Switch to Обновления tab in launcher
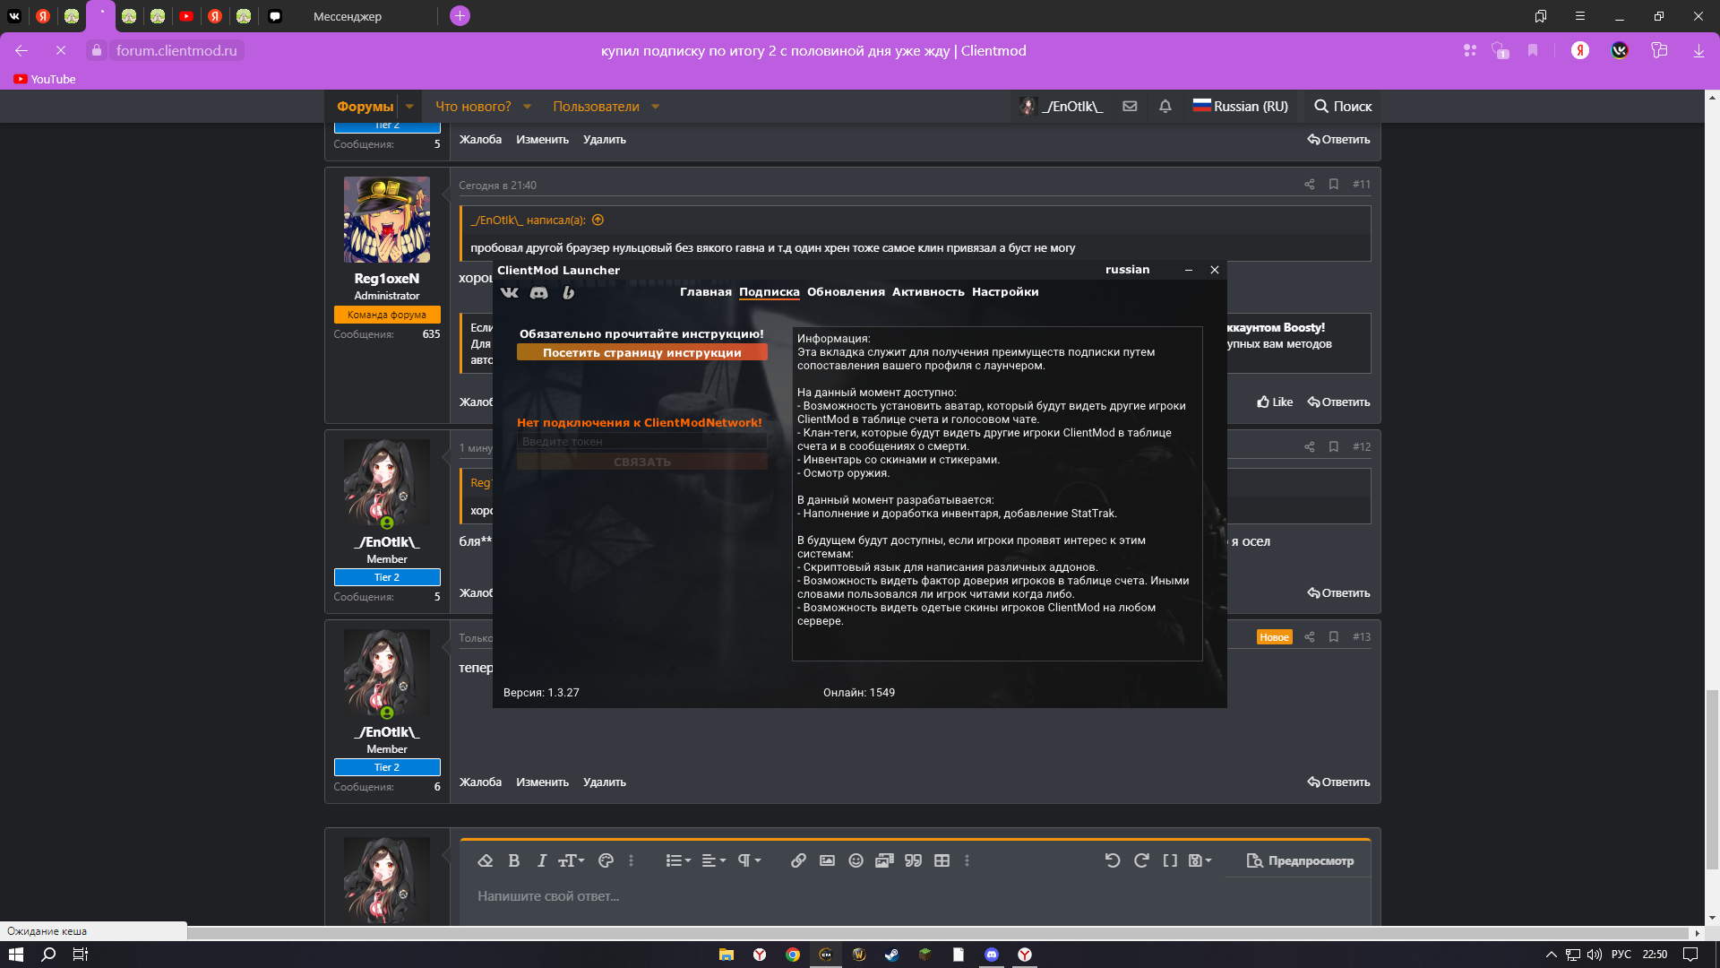 tap(845, 292)
